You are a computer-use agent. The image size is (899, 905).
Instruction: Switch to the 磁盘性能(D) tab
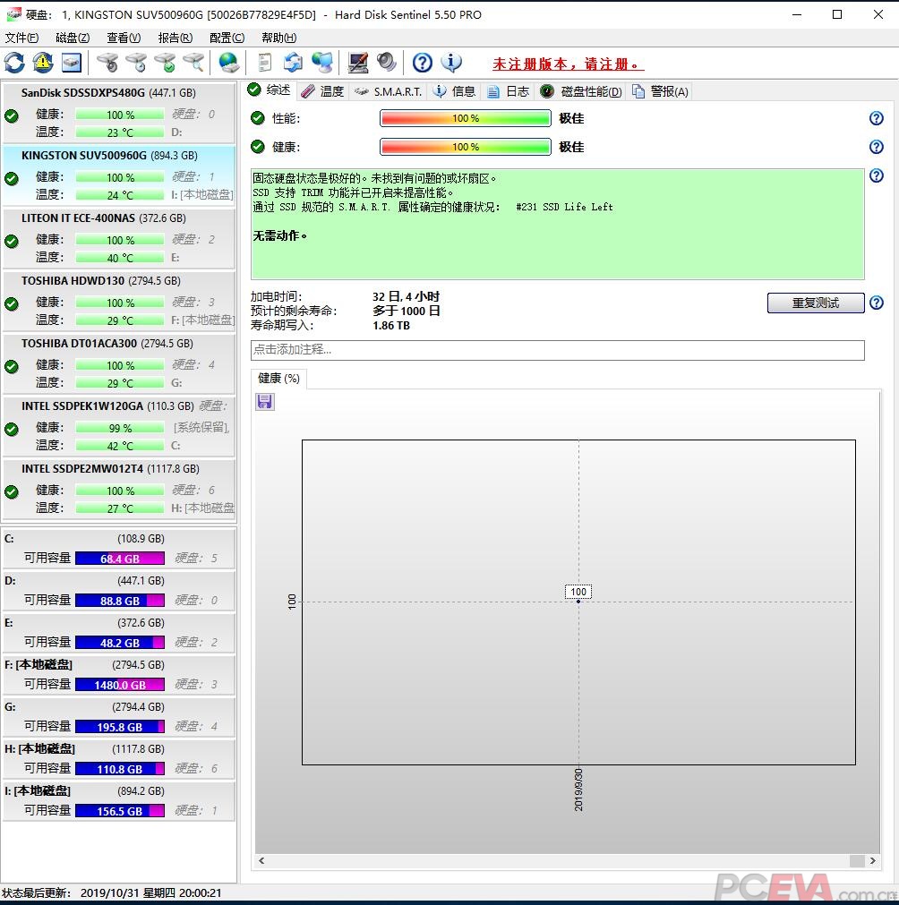click(x=581, y=91)
